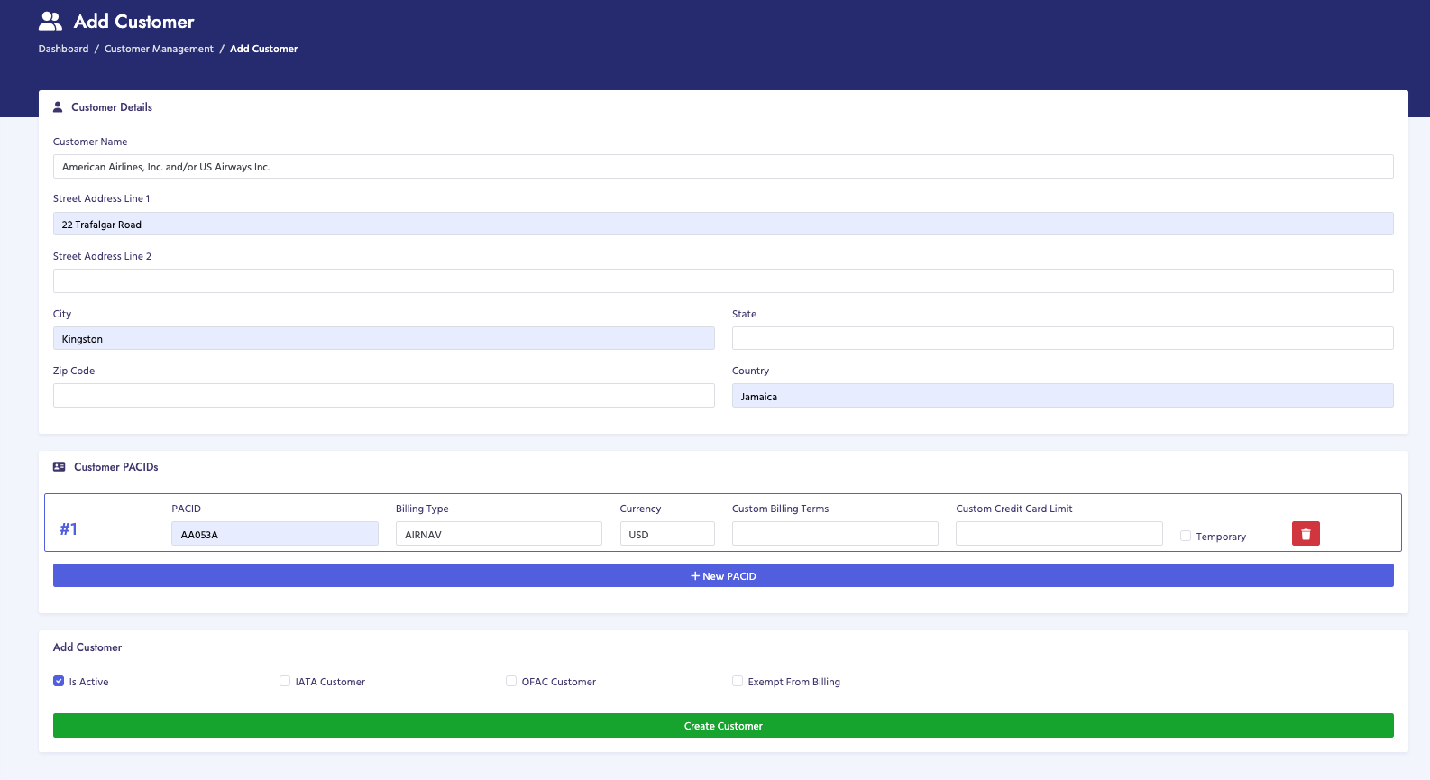Click the Custom Credit Card Limit field
The height and width of the screenshot is (780, 1430).
pyautogui.click(x=1059, y=534)
